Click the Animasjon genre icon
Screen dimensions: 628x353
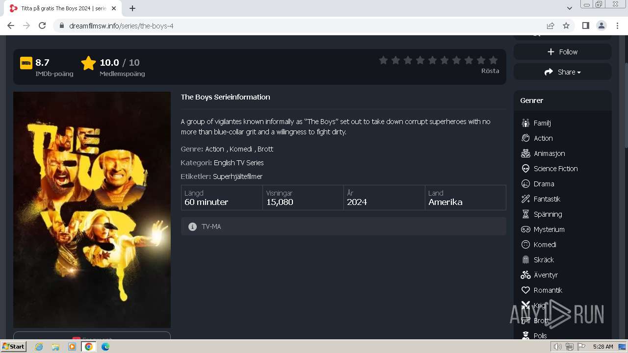(525, 153)
